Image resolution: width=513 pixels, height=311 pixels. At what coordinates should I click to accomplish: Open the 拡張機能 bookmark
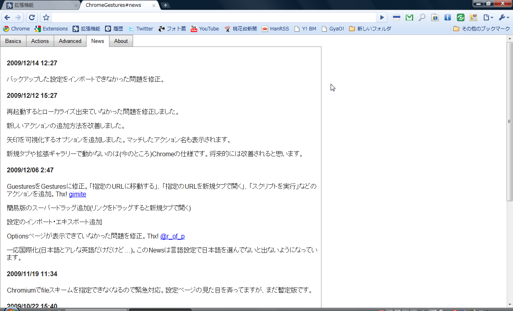pos(87,29)
